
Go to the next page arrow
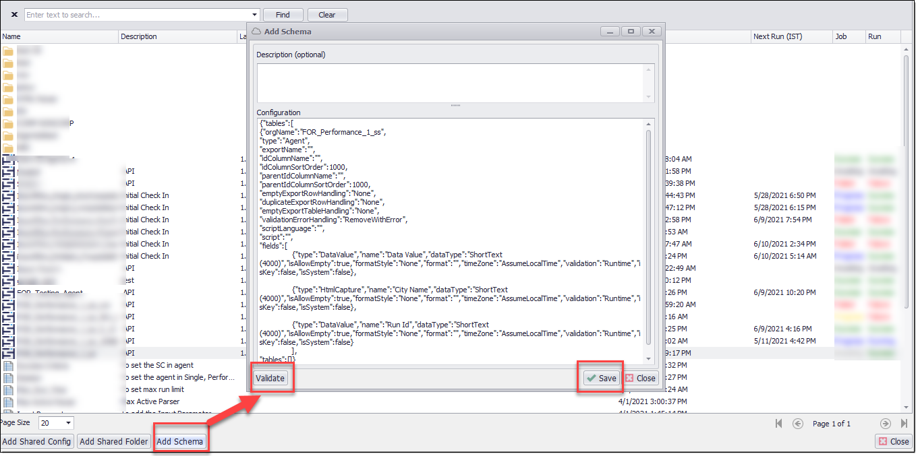coord(885,424)
